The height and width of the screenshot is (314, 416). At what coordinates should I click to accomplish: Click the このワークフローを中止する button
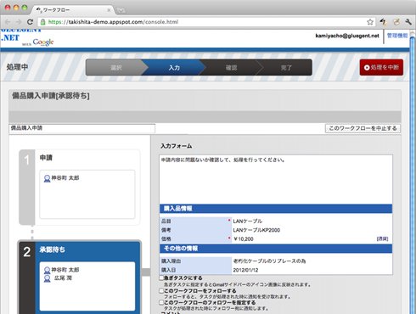coord(363,128)
